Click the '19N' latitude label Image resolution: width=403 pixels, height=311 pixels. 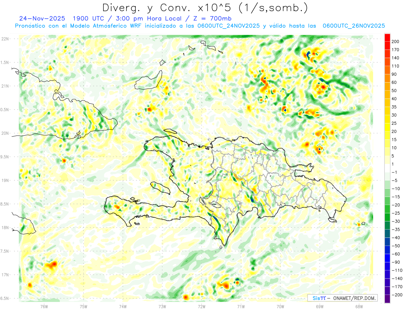click(x=5, y=180)
